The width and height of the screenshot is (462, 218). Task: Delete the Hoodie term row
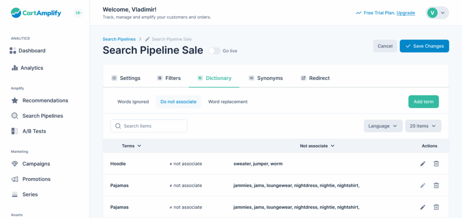(436, 164)
